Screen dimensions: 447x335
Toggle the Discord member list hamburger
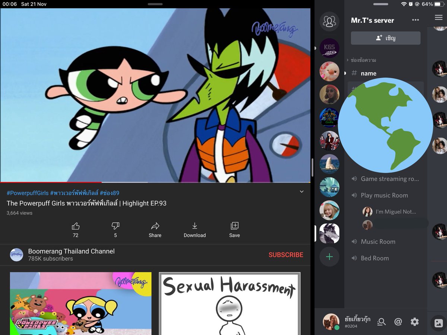tap(438, 17)
